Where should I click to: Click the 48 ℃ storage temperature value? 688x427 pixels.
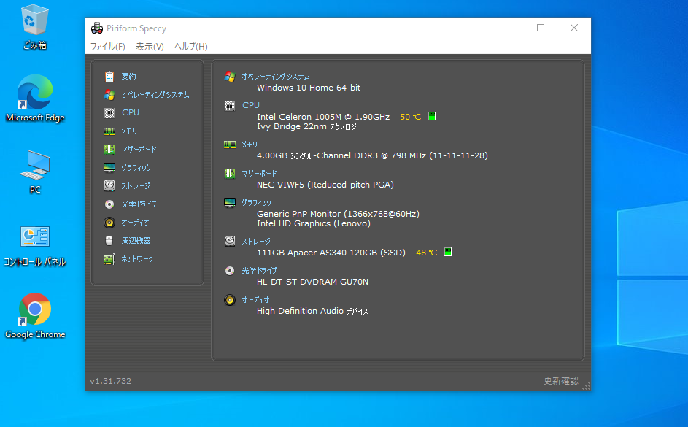(x=427, y=253)
